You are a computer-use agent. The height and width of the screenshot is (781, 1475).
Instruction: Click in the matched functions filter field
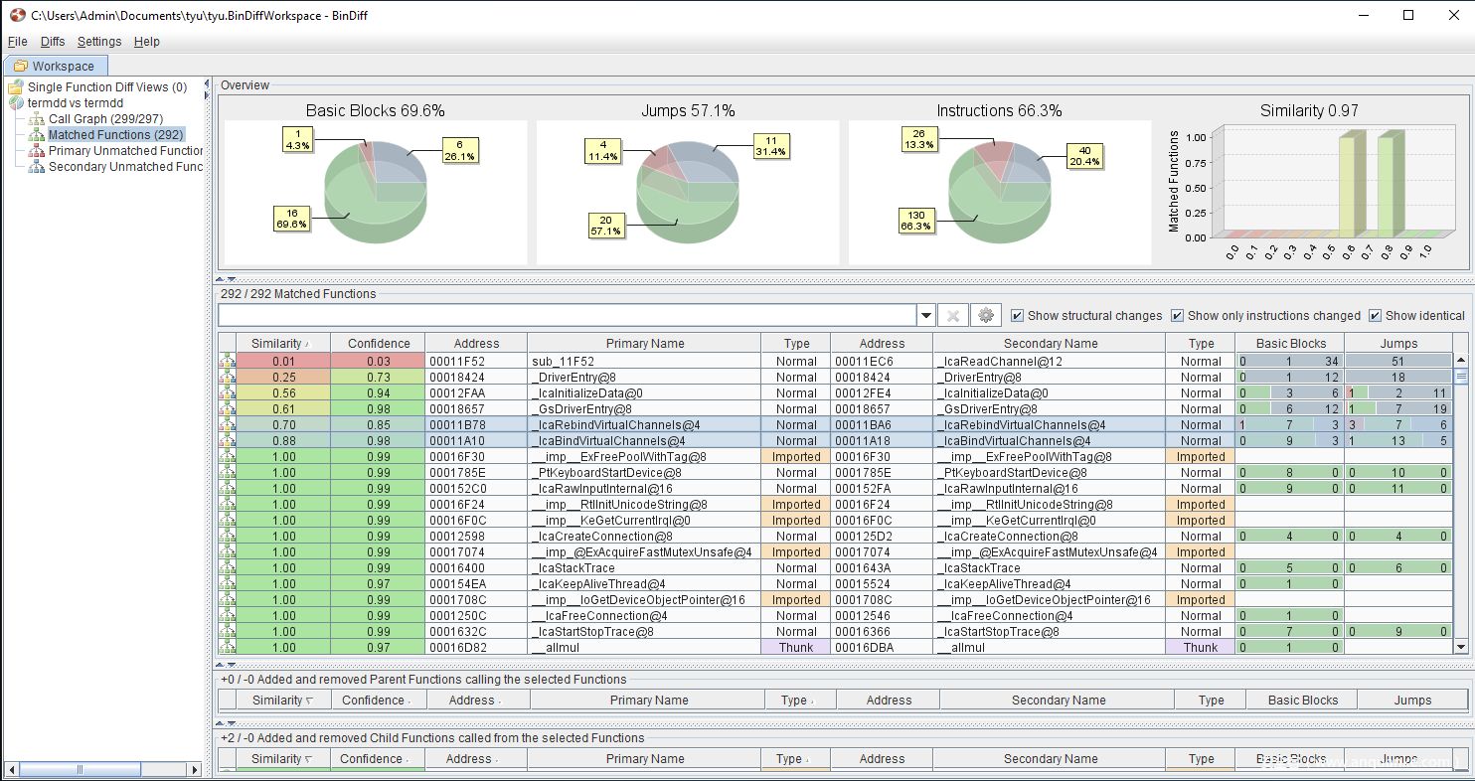click(567, 315)
